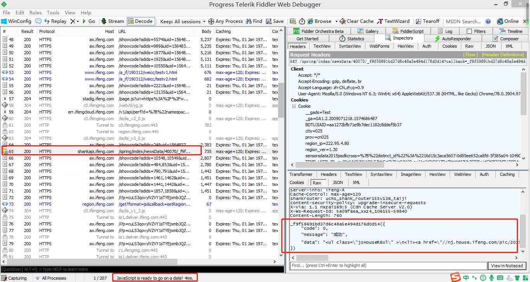The height and width of the screenshot is (282, 530).
Task: Open the Fiddler Orchestra Beta tab
Action: tap(319, 31)
